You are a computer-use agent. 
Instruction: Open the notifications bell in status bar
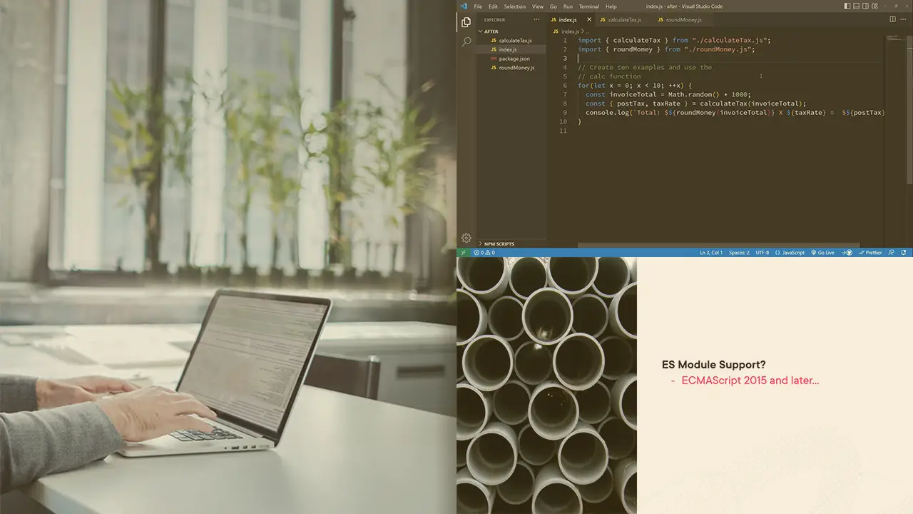pyautogui.click(x=904, y=253)
